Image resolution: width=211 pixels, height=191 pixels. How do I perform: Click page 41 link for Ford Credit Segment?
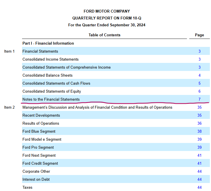[200, 163]
